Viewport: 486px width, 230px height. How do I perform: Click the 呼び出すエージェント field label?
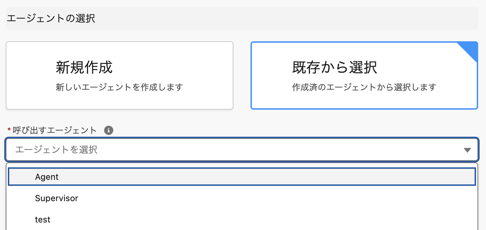point(55,130)
